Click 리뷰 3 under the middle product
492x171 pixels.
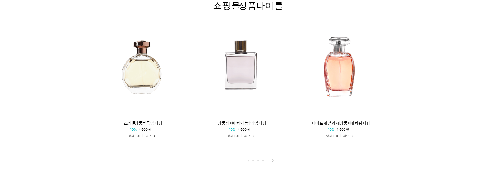(x=249, y=136)
